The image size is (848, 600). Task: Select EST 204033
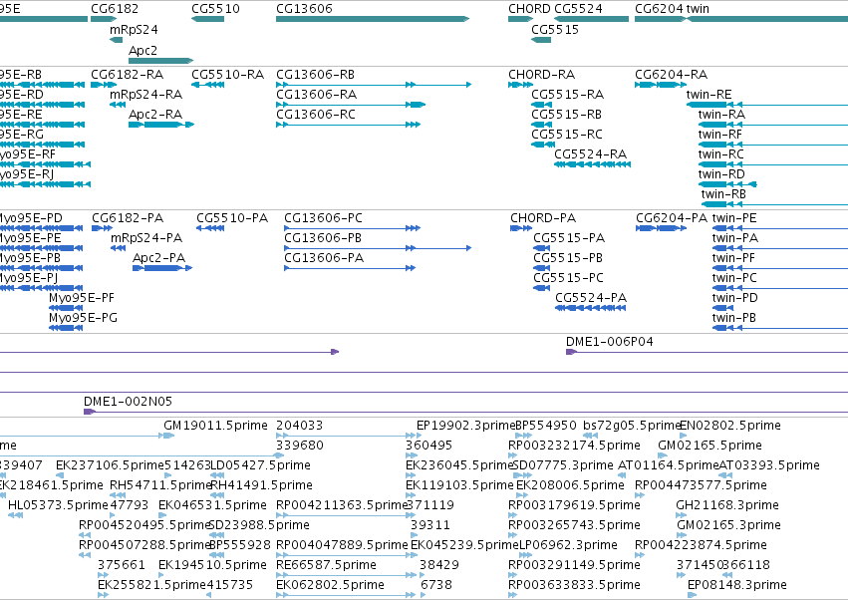point(349,436)
